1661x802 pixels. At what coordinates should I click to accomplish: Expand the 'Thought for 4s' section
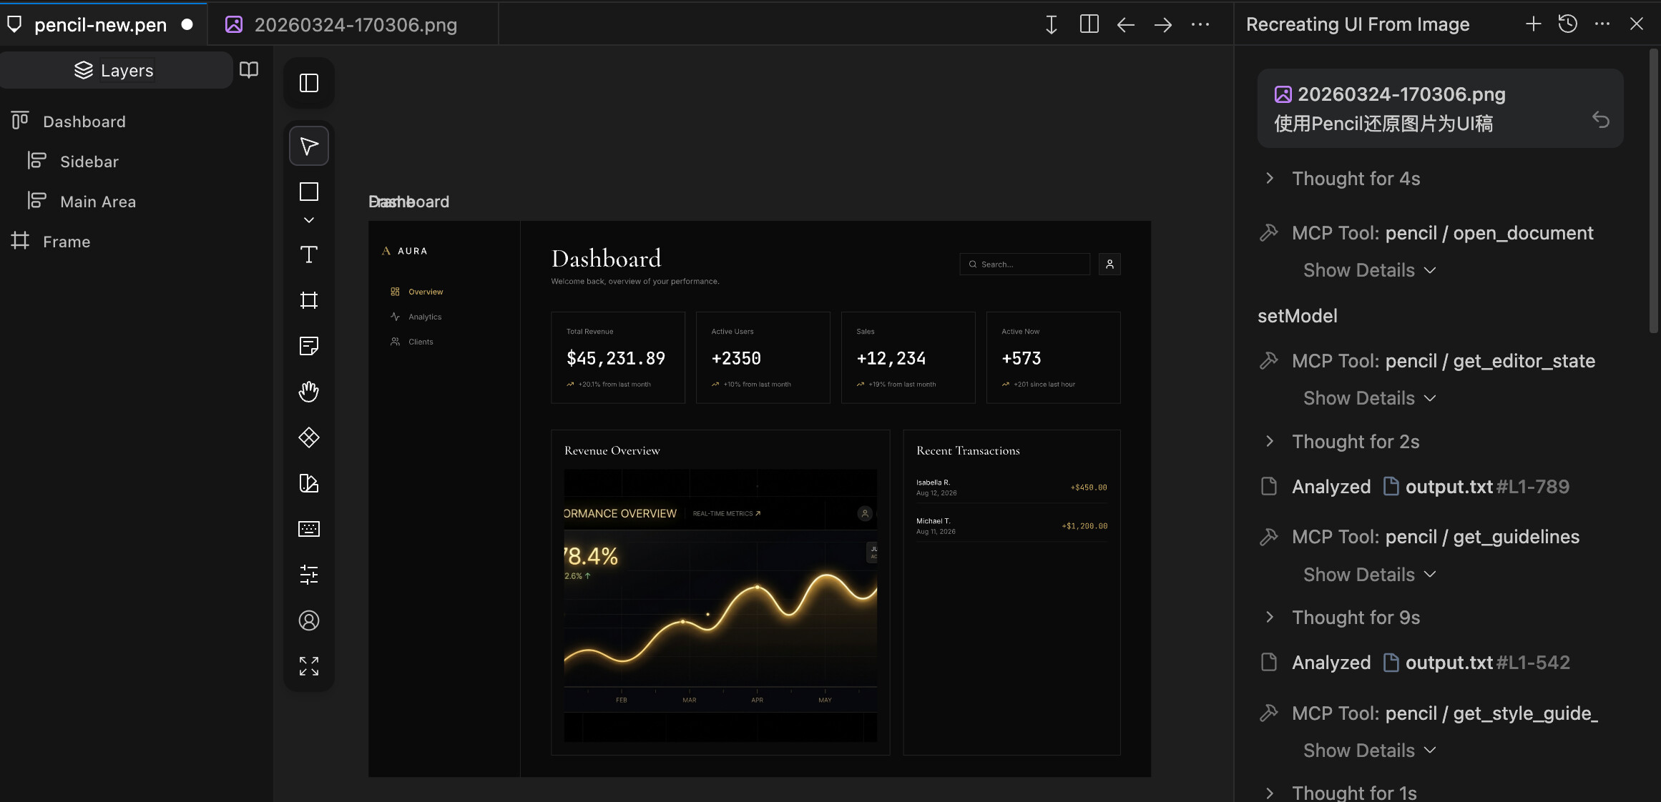click(x=1356, y=179)
